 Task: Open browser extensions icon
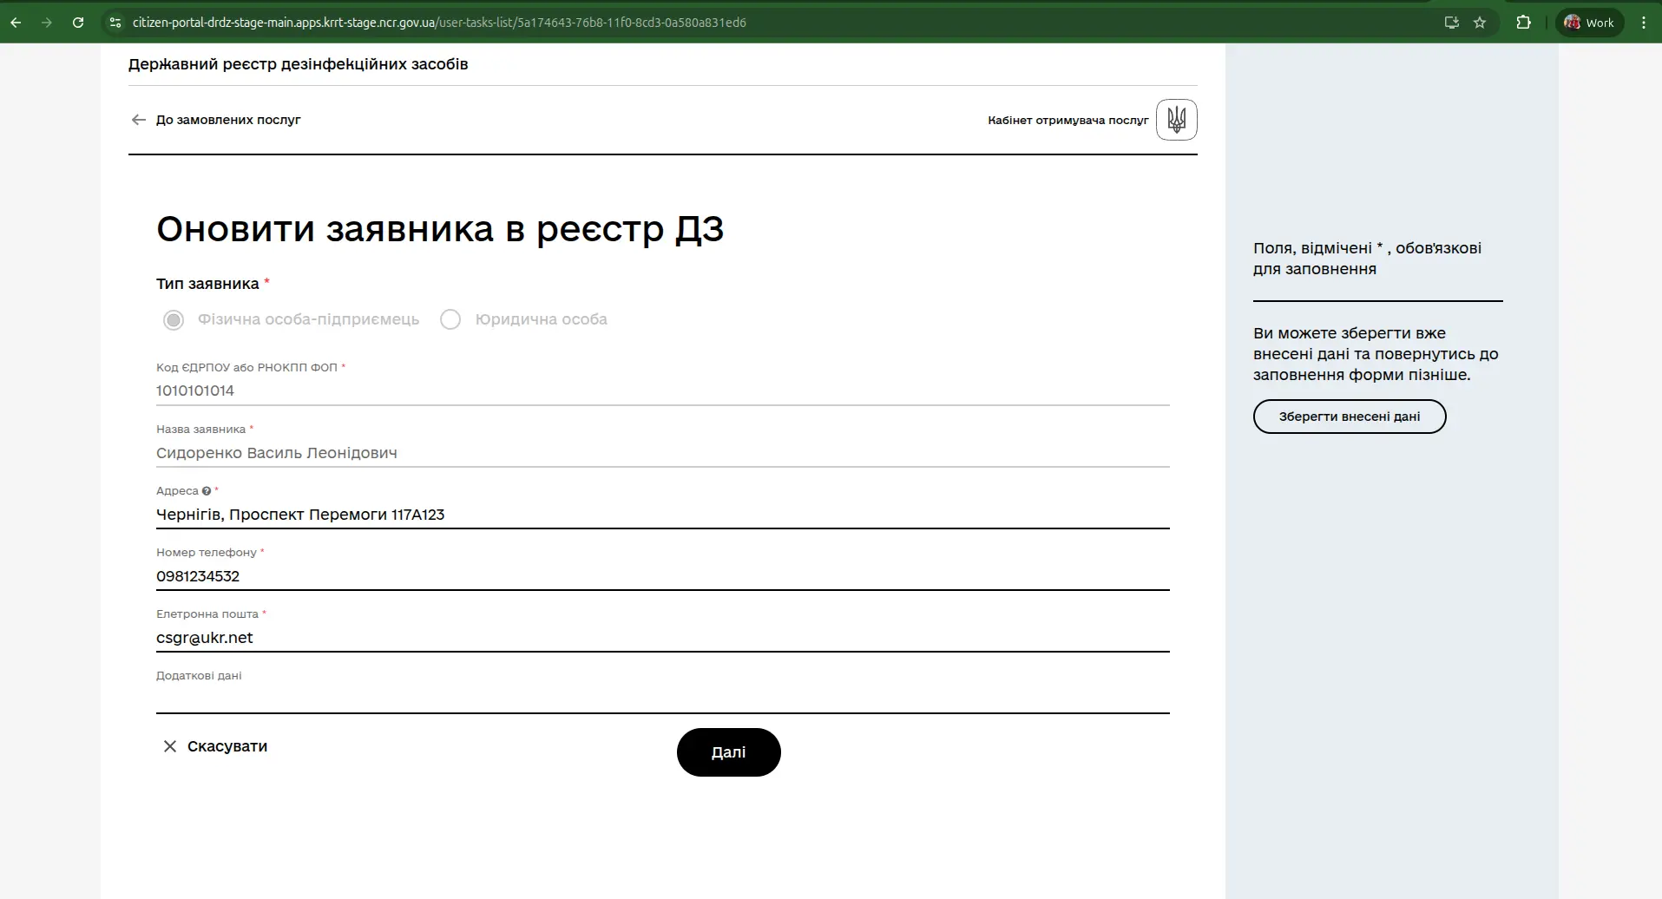(1524, 23)
